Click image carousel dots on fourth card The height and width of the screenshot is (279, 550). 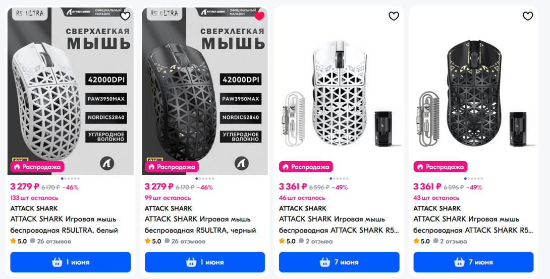click(x=473, y=178)
